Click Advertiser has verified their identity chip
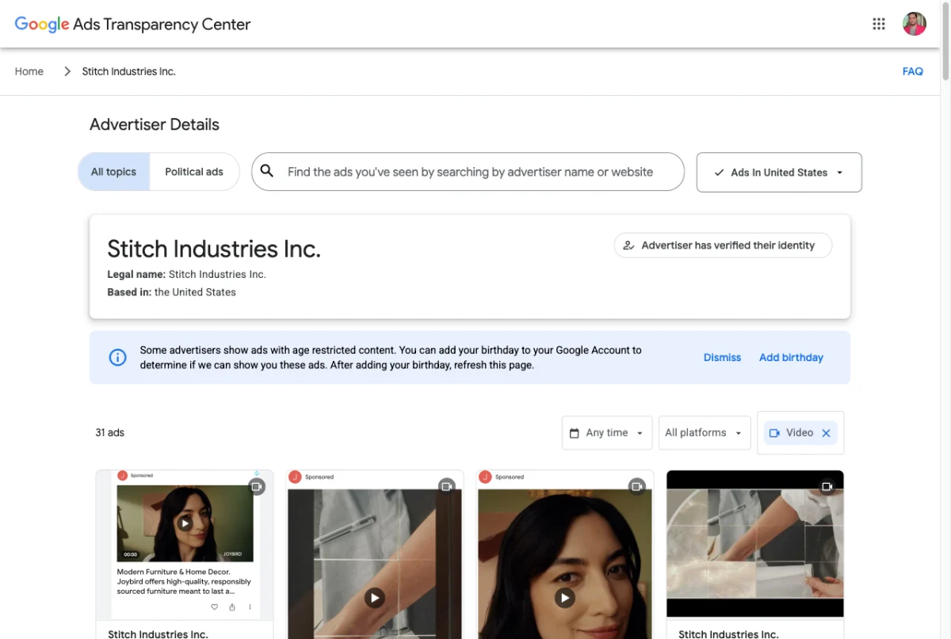Screen dimensions: 951x639 pyautogui.click(x=723, y=245)
